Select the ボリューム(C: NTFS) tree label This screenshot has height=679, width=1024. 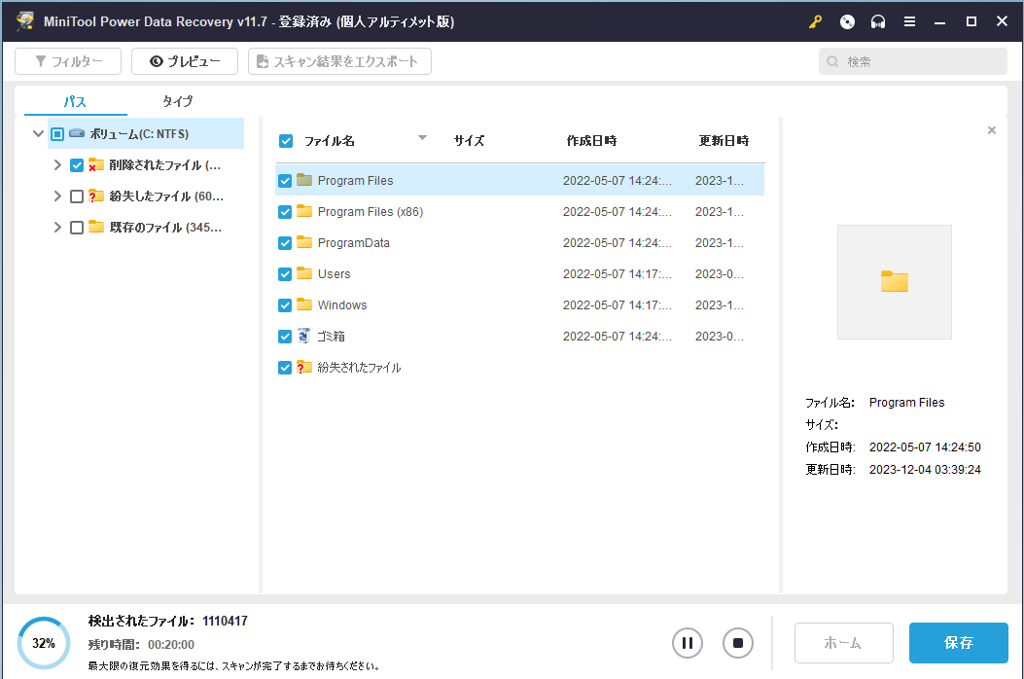coord(139,134)
